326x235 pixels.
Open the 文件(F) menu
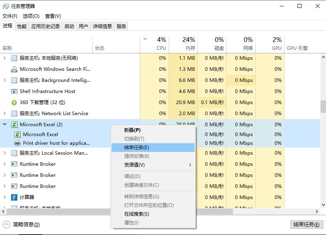pyautogui.click(x=10, y=16)
